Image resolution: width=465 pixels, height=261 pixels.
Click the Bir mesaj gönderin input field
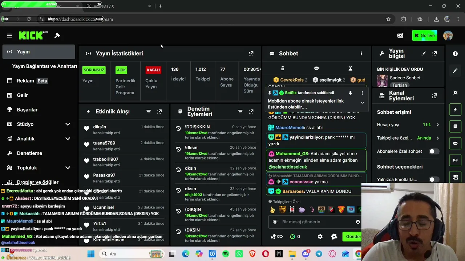(x=314, y=222)
